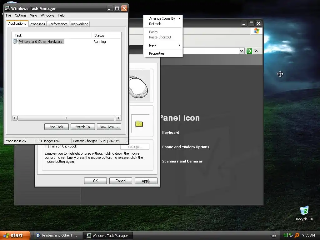Click the on-screen keyboard icon in the taskbar
The image size is (320, 240).
[x=274, y=236]
